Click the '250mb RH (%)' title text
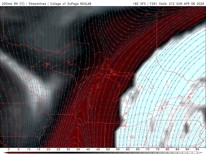 [x=13, y=4]
